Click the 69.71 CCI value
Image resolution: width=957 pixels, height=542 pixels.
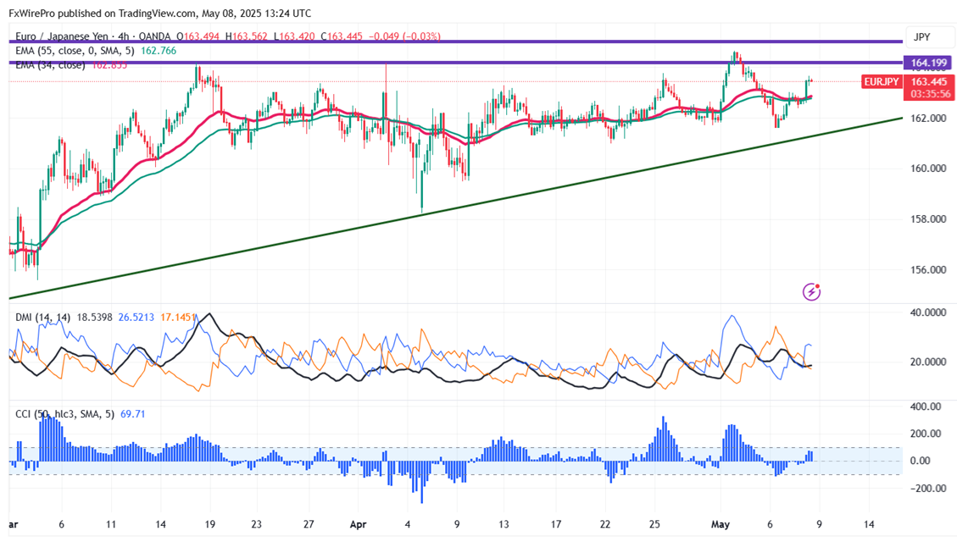tap(133, 414)
